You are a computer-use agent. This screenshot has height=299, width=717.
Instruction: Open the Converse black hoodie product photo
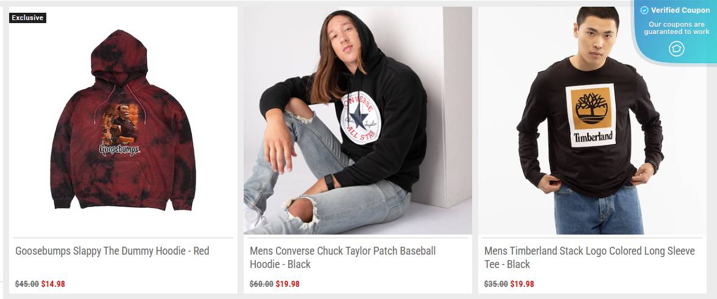[358, 120]
